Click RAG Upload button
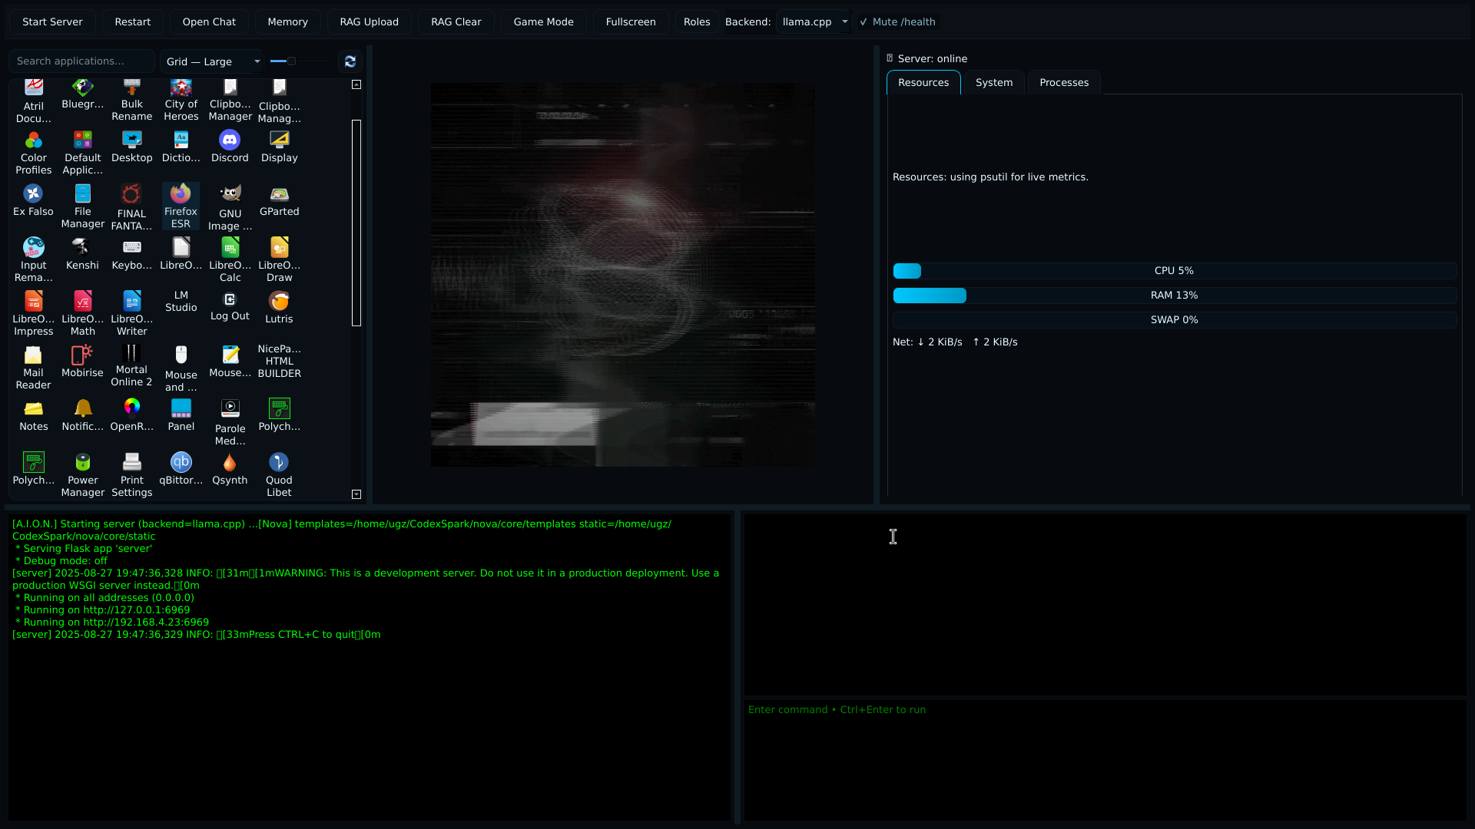The height and width of the screenshot is (829, 1475). tap(369, 21)
